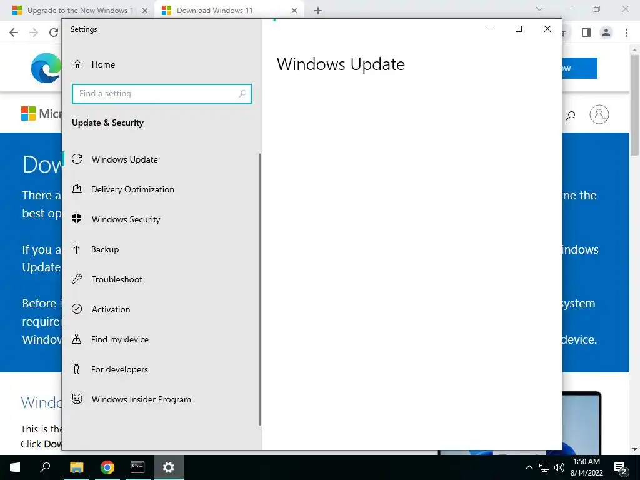The image size is (640, 480).
Task: Click the Home label in Settings
Action: click(103, 64)
